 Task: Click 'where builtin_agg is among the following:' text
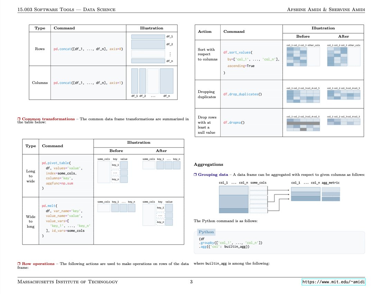(x=231, y=264)
